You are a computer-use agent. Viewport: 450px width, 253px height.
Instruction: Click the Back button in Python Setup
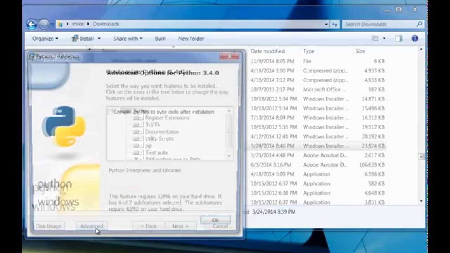tap(148, 226)
